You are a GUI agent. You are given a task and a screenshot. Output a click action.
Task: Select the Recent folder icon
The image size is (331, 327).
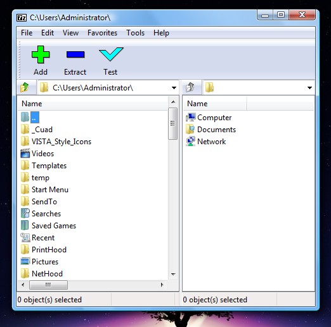point(25,237)
